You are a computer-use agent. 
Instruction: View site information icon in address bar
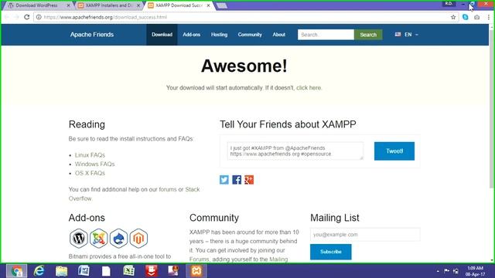(39, 17)
